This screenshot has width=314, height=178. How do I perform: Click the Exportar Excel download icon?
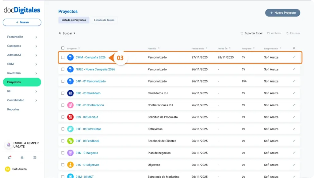(x=242, y=33)
